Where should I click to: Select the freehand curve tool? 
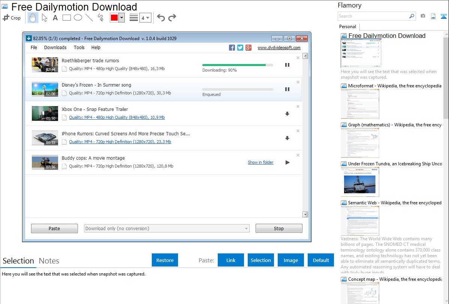click(x=100, y=18)
